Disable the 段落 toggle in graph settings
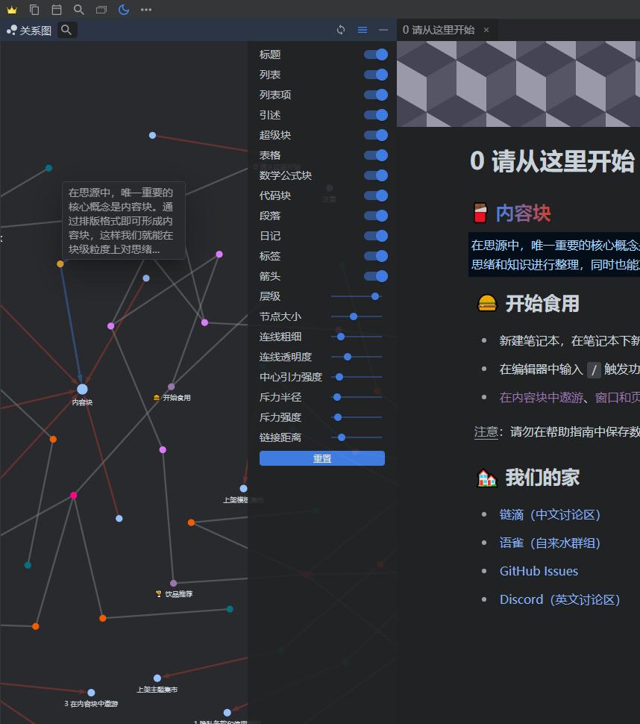Viewport: 640px width, 724px height. coord(376,215)
